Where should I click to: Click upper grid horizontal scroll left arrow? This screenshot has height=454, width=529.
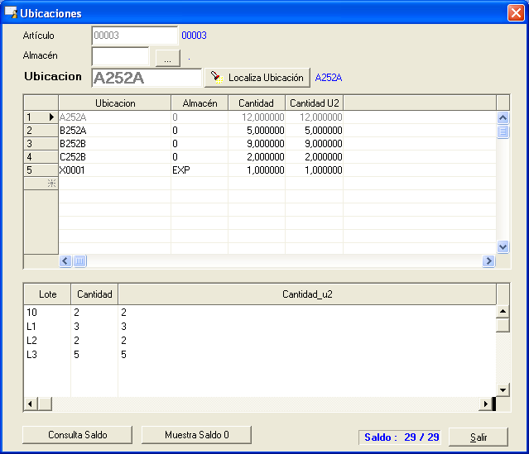(x=65, y=260)
